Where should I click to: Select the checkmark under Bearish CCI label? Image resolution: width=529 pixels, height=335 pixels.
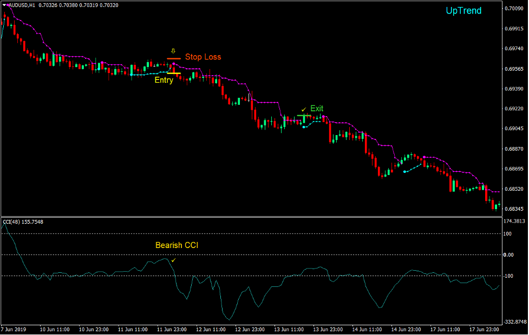click(x=173, y=260)
